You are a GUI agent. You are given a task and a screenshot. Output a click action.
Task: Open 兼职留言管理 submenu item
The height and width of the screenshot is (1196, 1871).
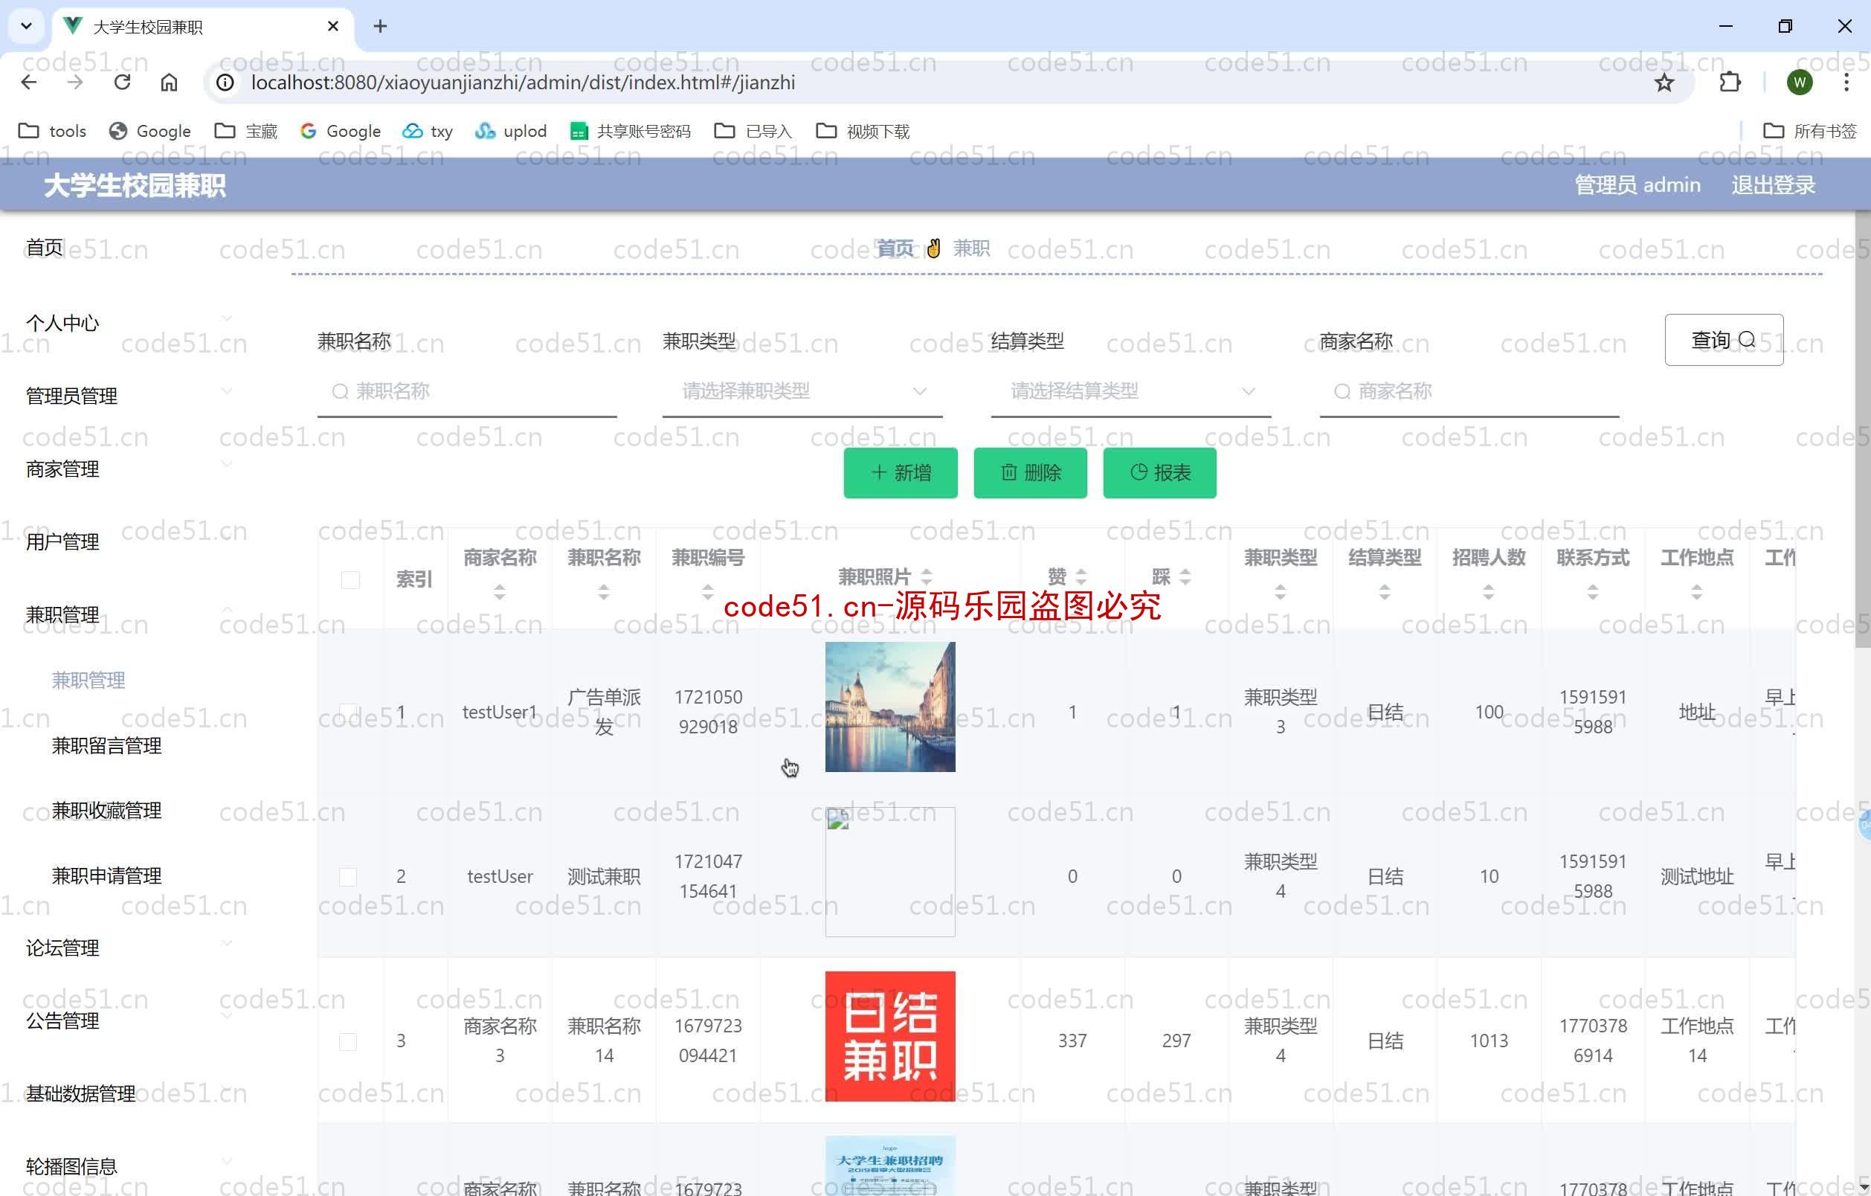[106, 745]
